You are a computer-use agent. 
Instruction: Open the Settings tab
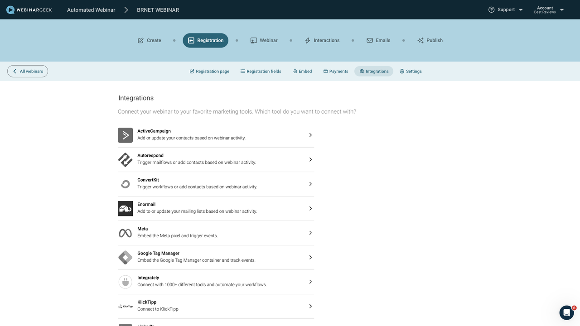pos(410,71)
